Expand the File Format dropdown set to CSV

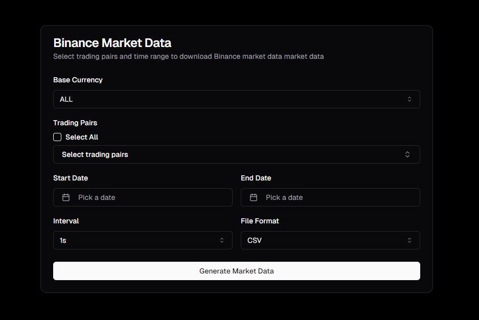tap(330, 240)
